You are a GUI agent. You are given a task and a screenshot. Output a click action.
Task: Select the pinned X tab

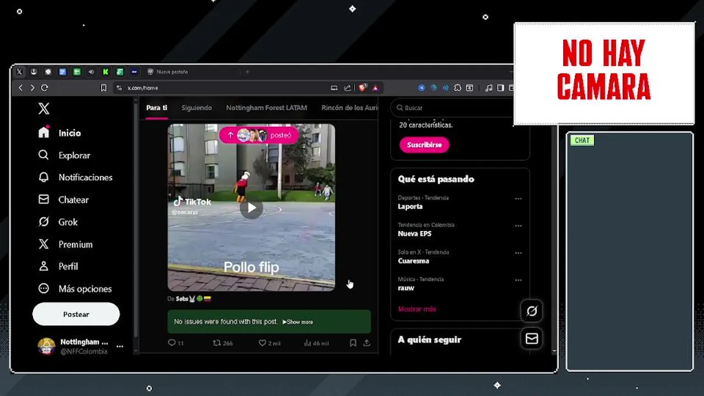[x=19, y=72]
